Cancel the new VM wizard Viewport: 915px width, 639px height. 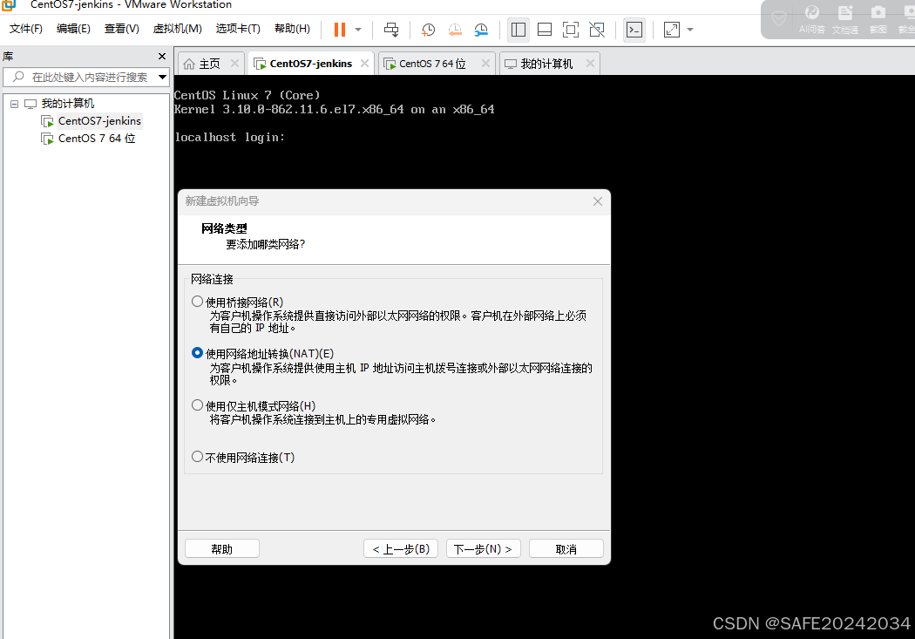[x=566, y=548]
